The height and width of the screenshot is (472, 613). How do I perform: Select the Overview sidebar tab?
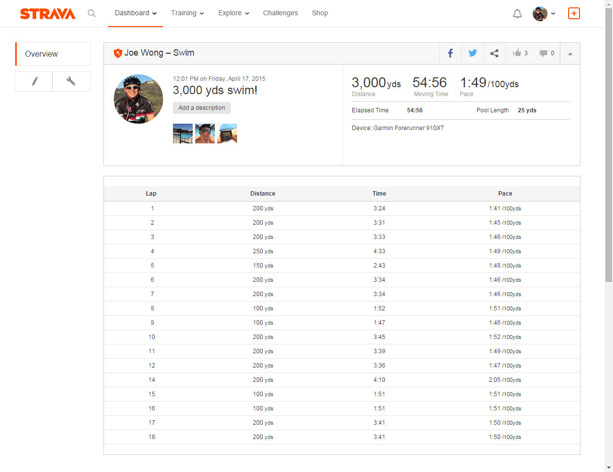(53, 54)
